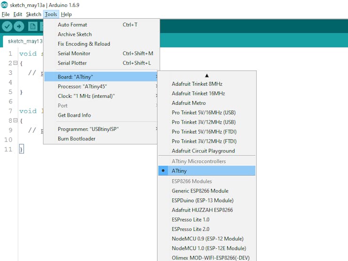
Task: Click the greyed Port submenu entry
Action: (x=101, y=105)
